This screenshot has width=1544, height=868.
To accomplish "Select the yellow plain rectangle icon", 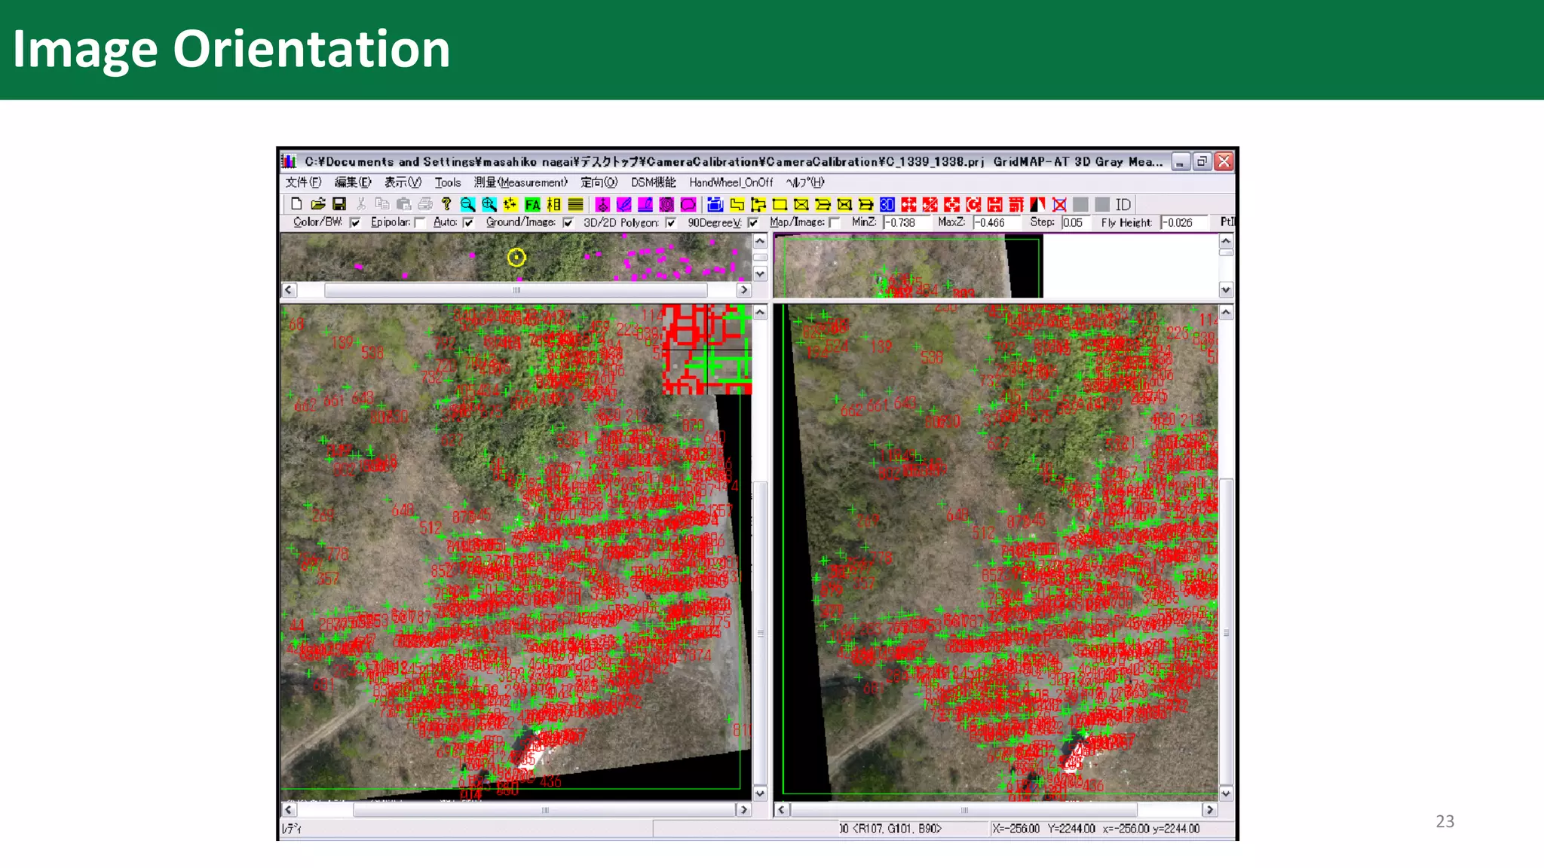I will pos(780,204).
